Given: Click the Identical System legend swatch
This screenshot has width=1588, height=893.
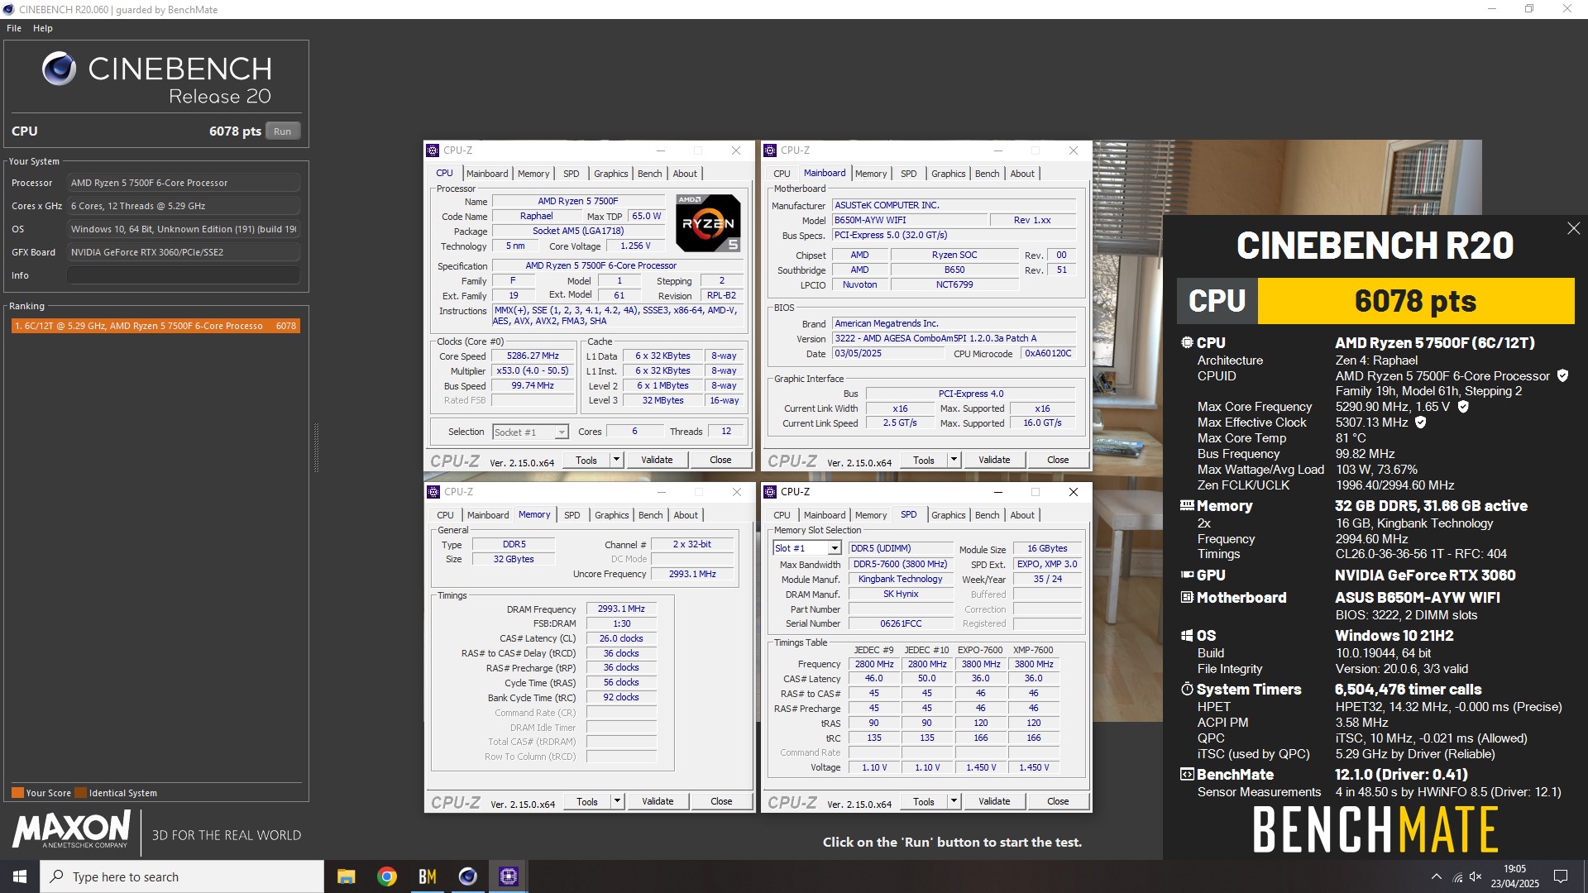Looking at the screenshot, I should coord(80,792).
